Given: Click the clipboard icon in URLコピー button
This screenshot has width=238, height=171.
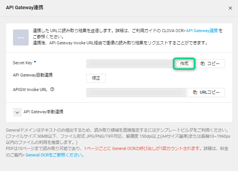Looking at the screenshot, I should 195,92.
